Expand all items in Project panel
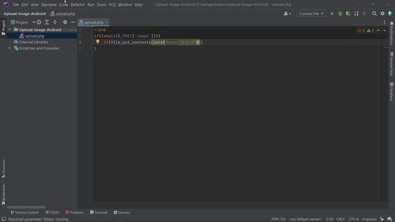Image resolution: width=395 pixels, height=222 pixels. tap(47, 22)
